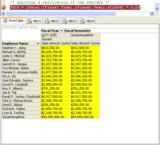The image size is (160, 145).
Task: Click the MDX1 tab icon
Action: coord(29,21)
